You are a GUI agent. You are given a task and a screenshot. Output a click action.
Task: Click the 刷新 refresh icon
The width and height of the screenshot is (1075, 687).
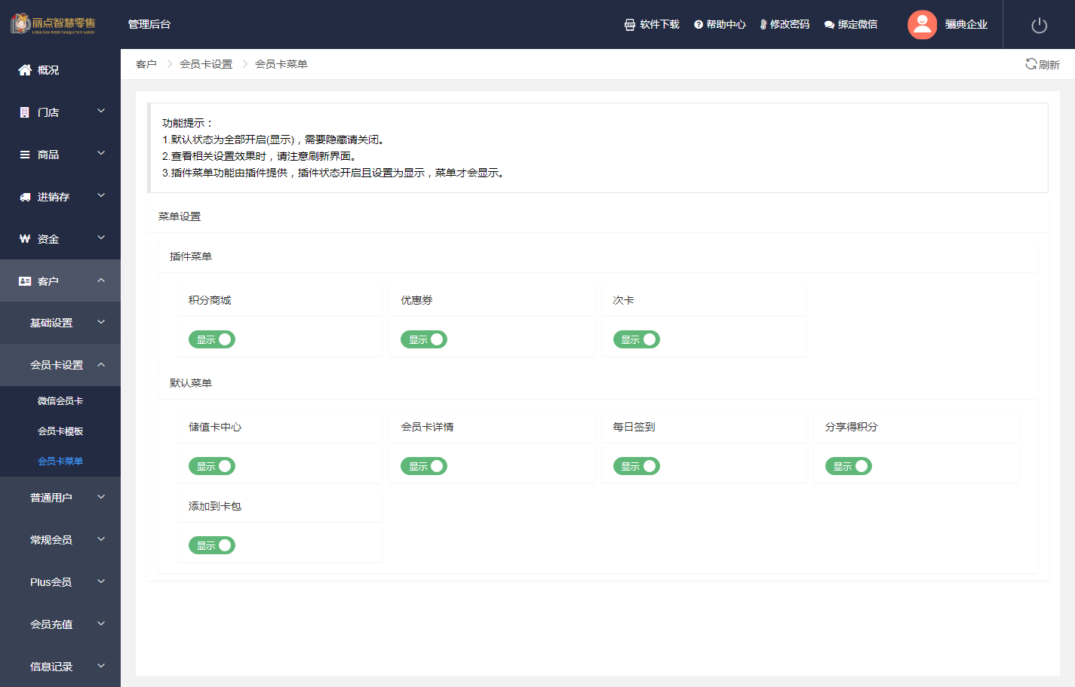click(x=1030, y=64)
